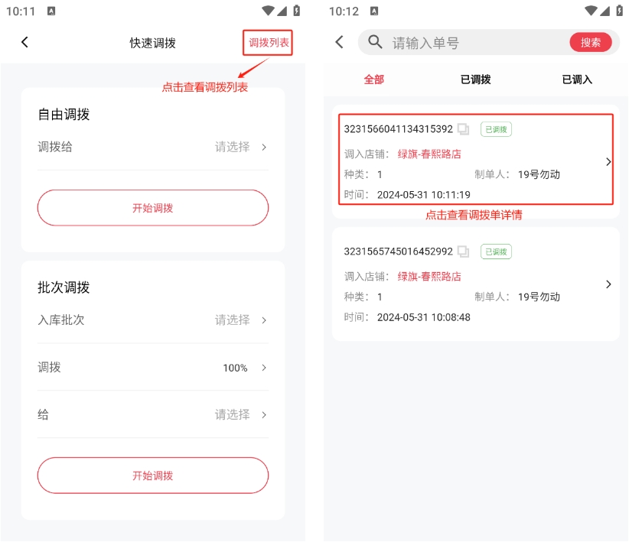The height and width of the screenshot is (542, 629).
Task: Tap the back arrow beside the search box
Action: coord(340,43)
